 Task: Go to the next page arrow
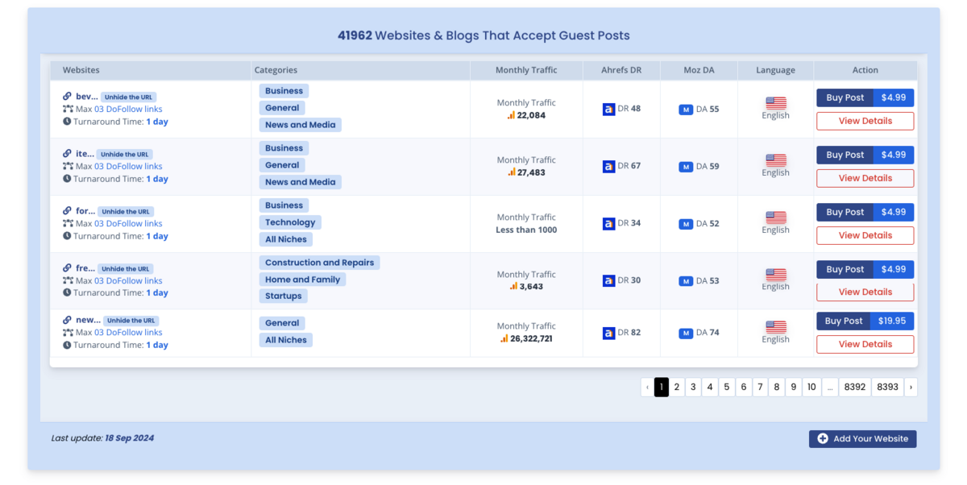tap(911, 388)
